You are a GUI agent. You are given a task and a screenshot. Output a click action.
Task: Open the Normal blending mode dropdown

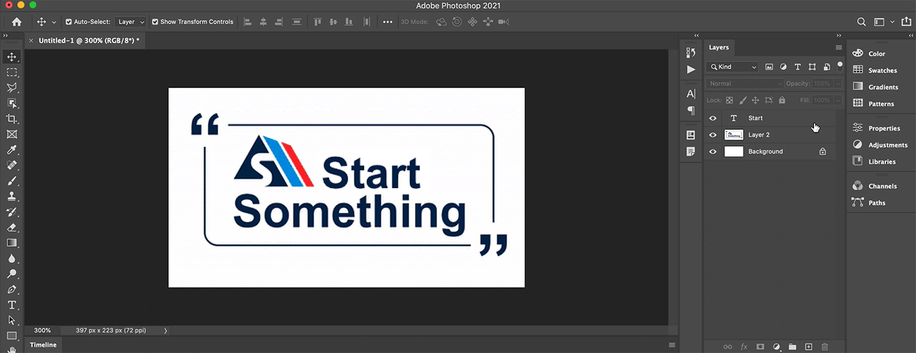tap(745, 84)
